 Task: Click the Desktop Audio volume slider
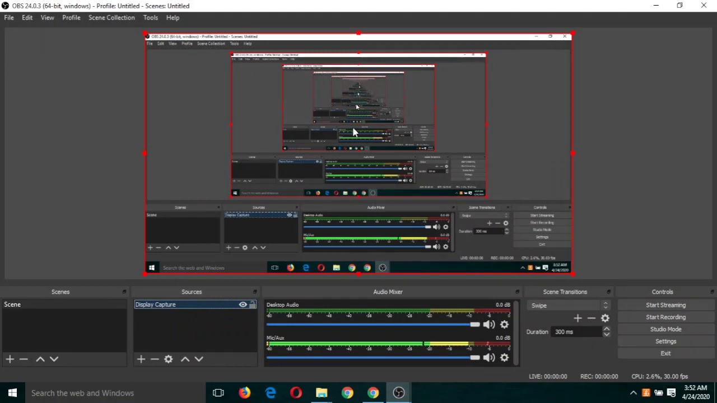coord(373,325)
